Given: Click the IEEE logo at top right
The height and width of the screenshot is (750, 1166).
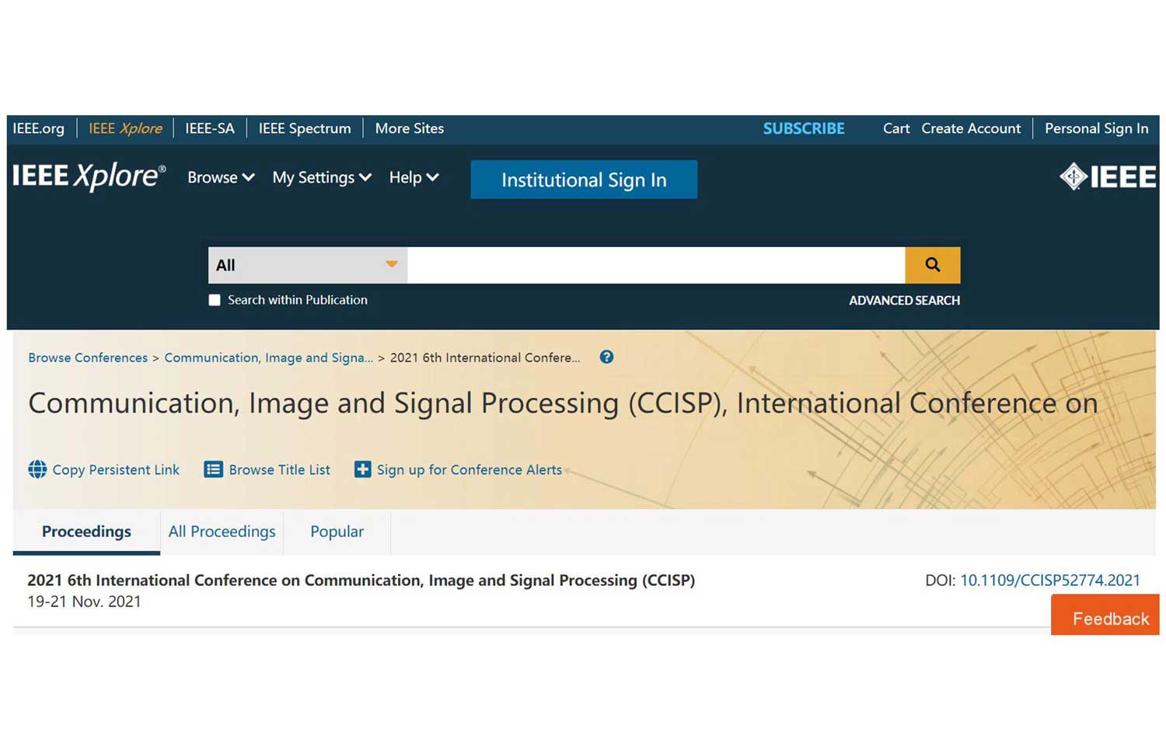Looking at the screenshot, I should [1107, 176].
